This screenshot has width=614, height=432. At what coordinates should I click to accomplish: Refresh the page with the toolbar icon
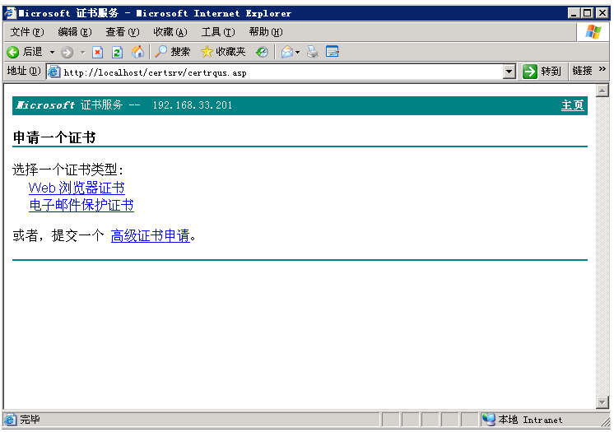(x=117, y=52)
